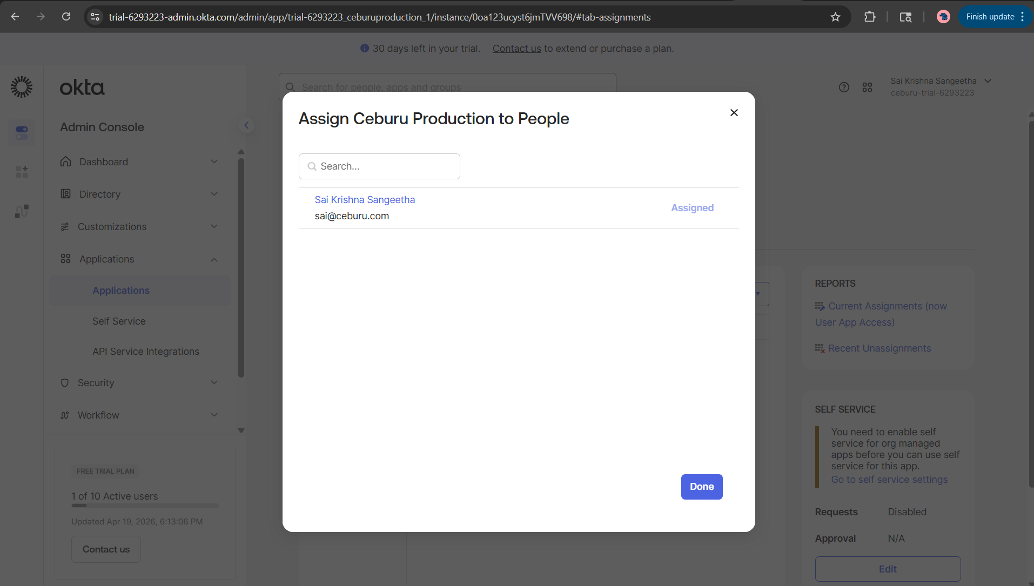
Task: Open Current Assignments report link
Action: (x=881, y=314)
